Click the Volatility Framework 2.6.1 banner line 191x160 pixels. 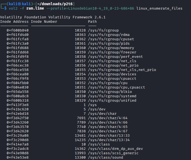tap(53, 17)
